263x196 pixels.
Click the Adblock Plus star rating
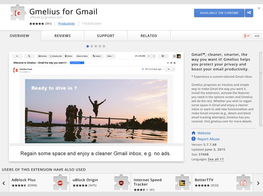[x=19, y=185]
